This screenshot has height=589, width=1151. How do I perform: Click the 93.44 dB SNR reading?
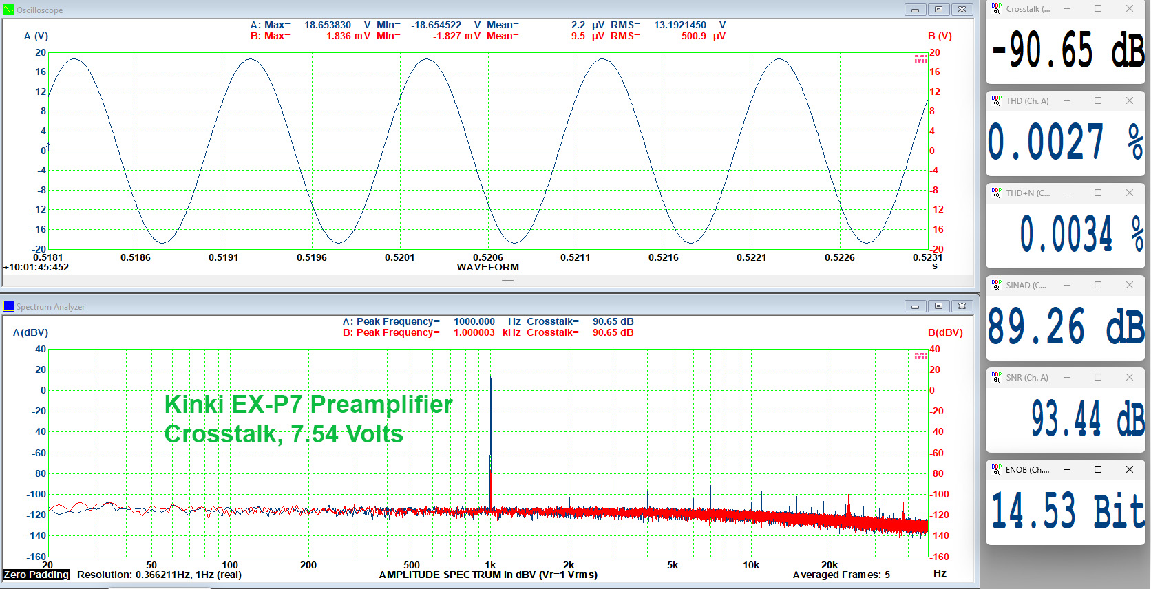pyautogui.click(x=1088, y=418)
